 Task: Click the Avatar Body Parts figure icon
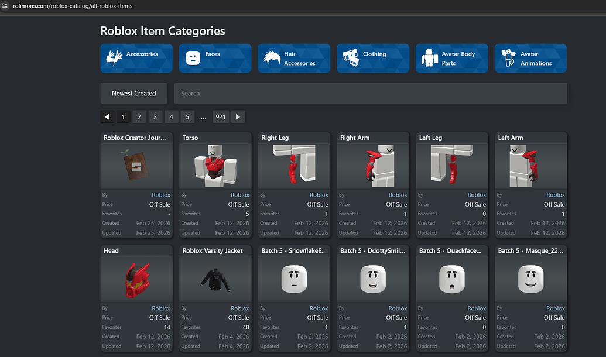pyautogui.click(x=429, y=58)
